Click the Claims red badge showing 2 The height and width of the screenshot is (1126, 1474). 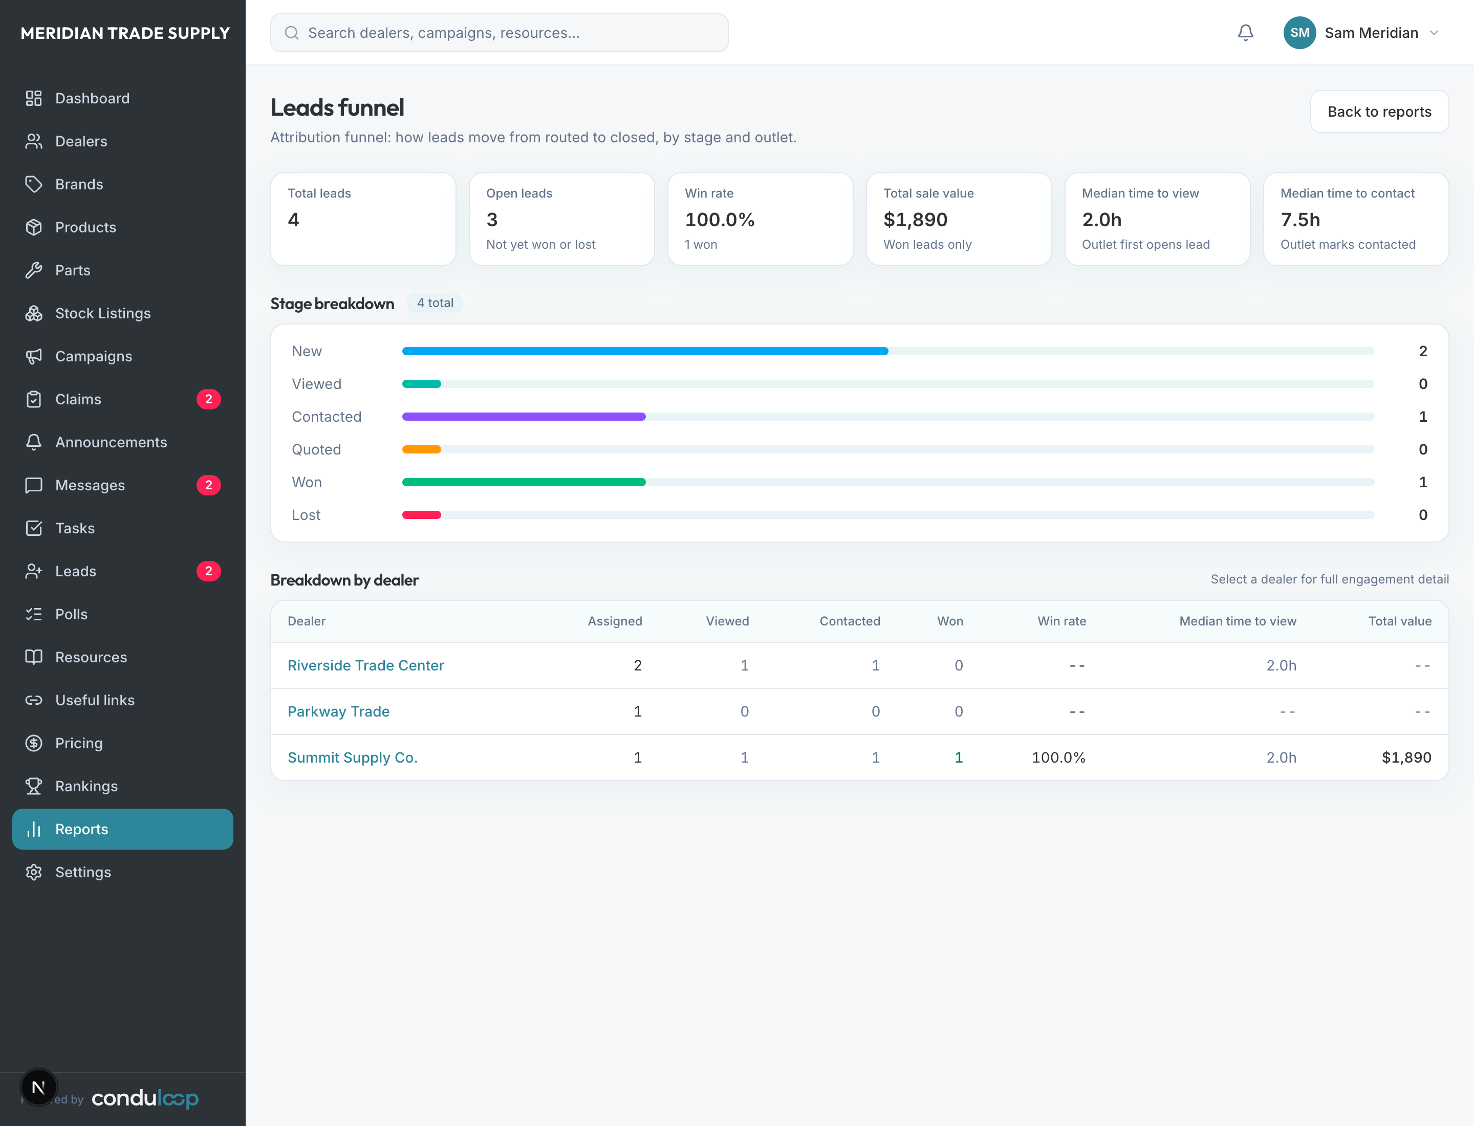coord(208,399)
